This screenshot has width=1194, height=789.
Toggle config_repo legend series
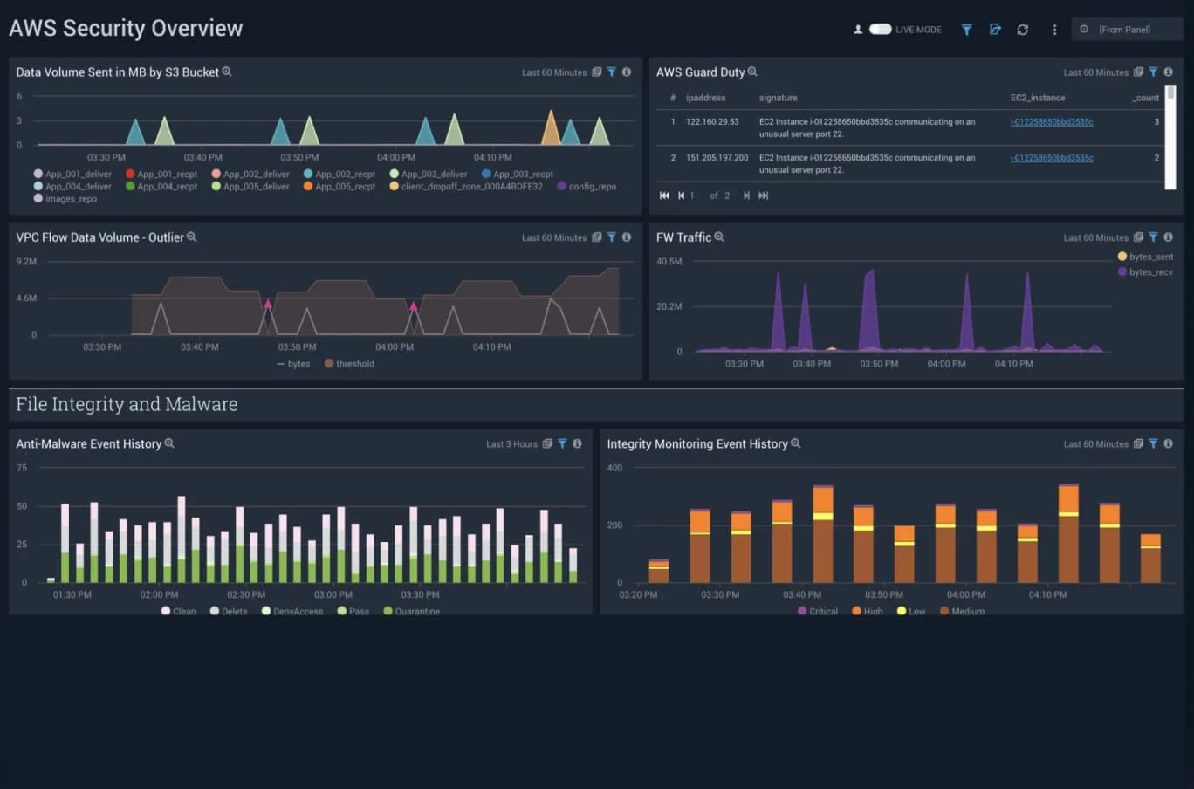click(x=587, y=187)
